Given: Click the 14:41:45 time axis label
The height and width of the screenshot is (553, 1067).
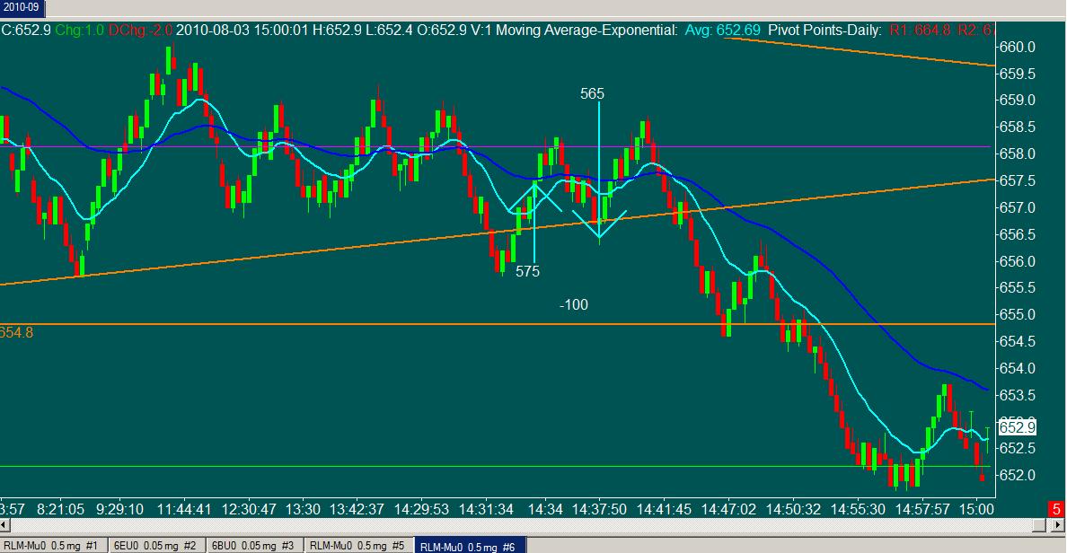Looking at the screenshot, I should pos(664,509).
